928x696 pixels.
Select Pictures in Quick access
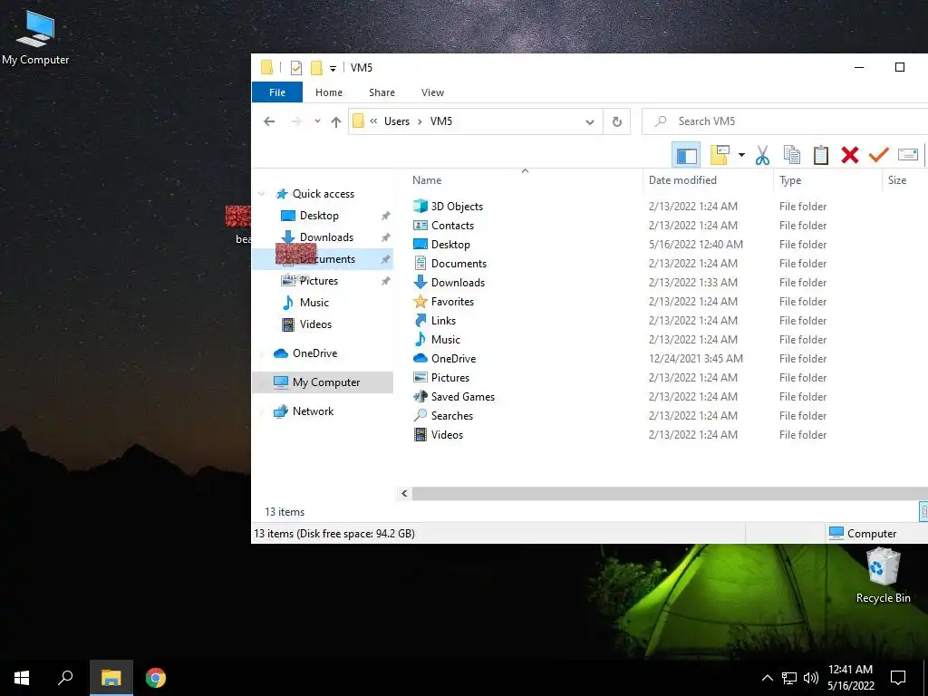(318, 281)
